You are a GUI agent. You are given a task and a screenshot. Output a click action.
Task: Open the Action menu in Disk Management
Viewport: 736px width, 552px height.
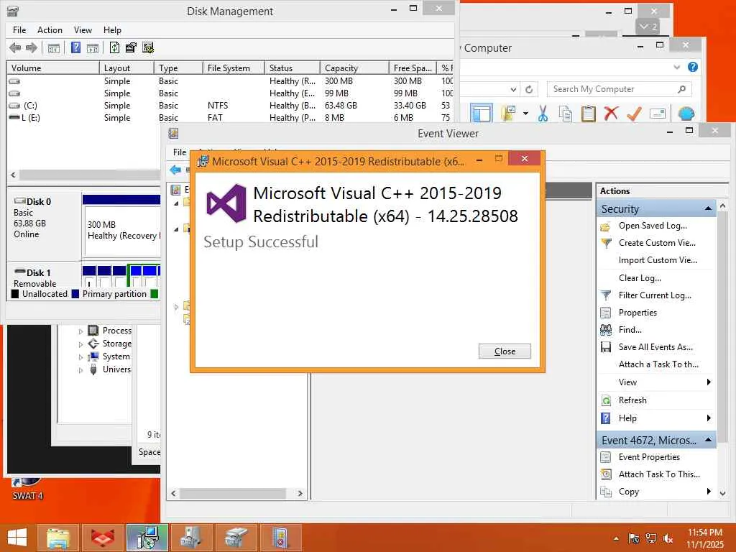coord(50,30)
